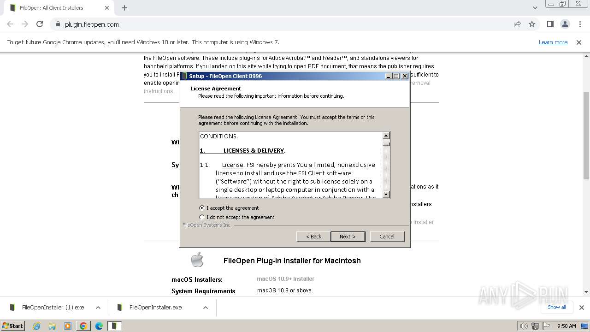Screen dimensions: 590x332
Task: Open the Chrome profile avatar
Action: click(565, 24)
